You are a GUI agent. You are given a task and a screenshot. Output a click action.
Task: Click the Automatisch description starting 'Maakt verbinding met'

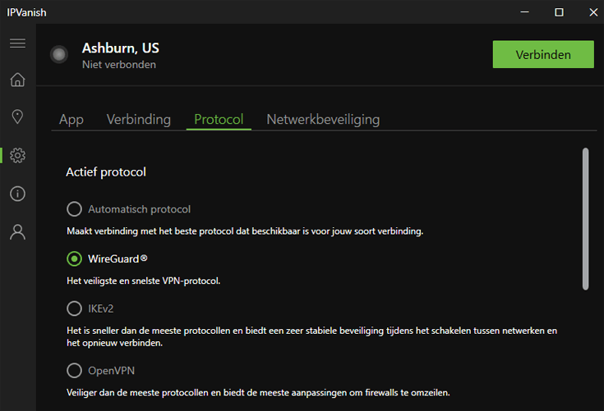point(245,231)
